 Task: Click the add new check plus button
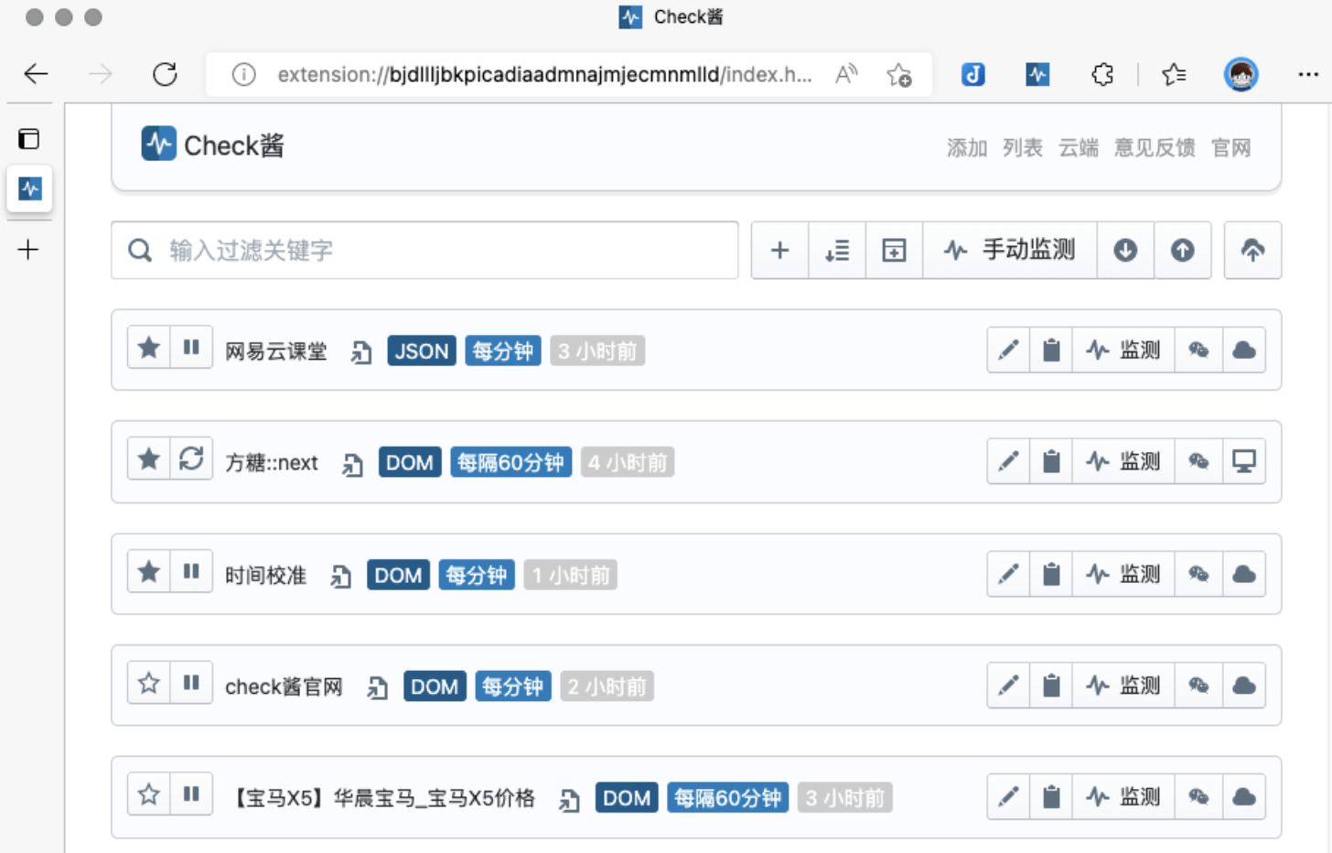pos(779,250)
